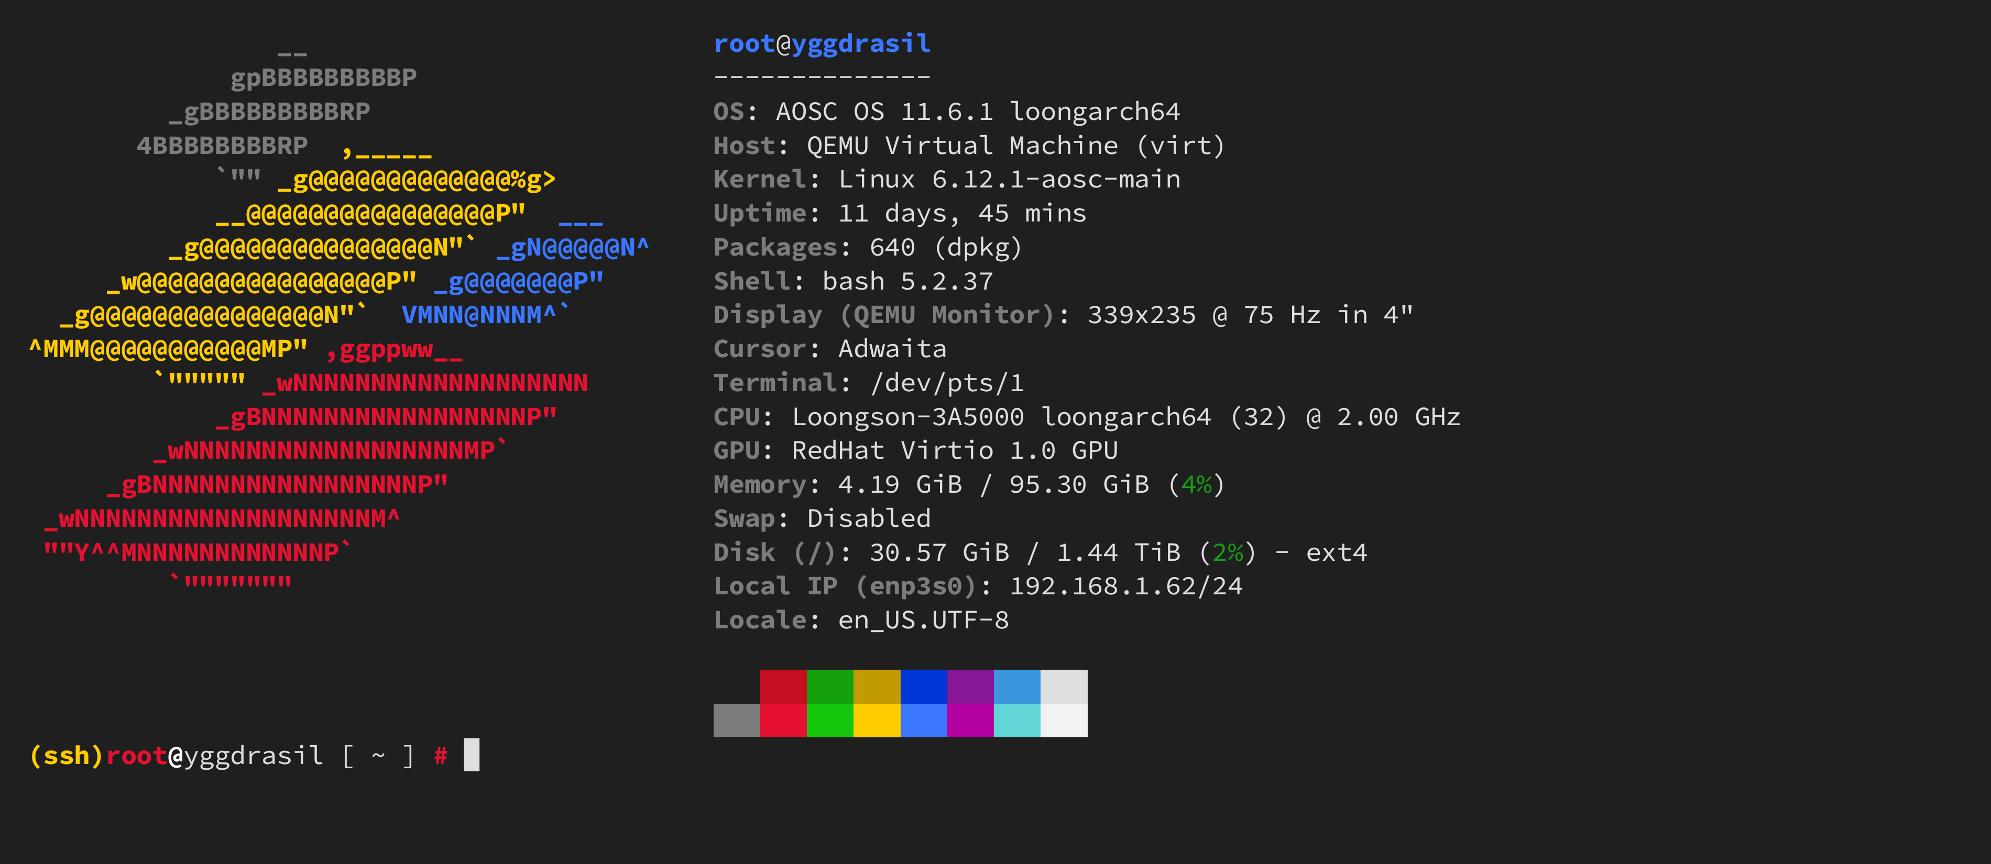Click the bright red color block
Screen dimensions: 1991x864
click(783, 719)
